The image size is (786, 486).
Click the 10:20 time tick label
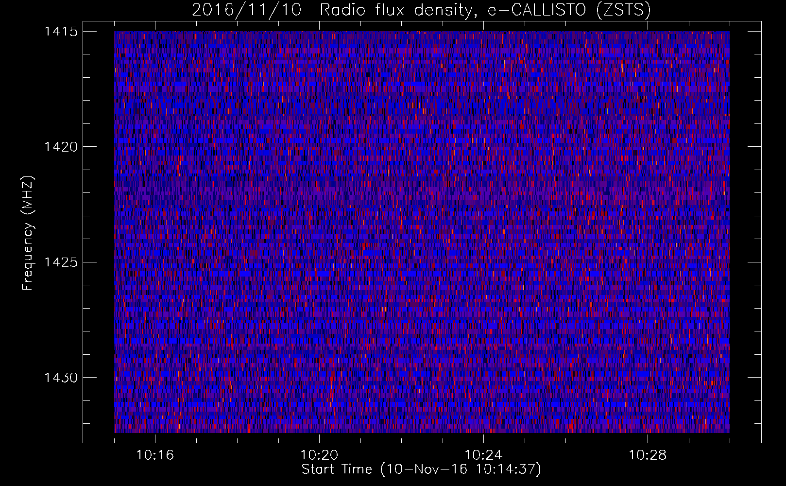point(319,455)
